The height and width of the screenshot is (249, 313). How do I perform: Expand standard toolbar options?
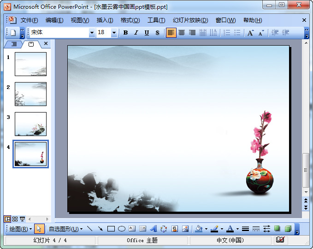tap(22, 33)
